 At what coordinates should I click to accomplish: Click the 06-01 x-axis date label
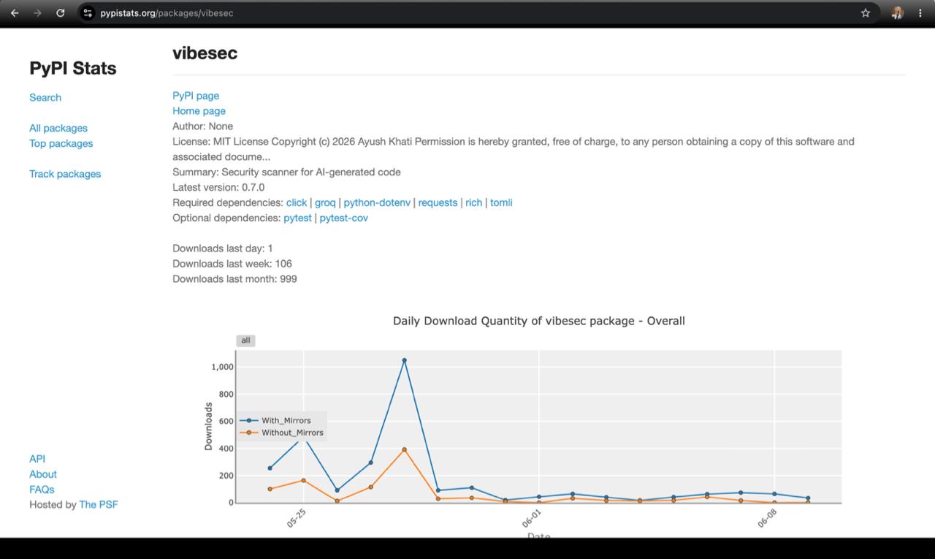click(x=532, y=519)
